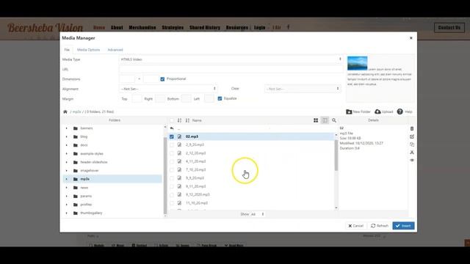Open Merchandise menu in website header
Image resolution: width=470 pixels, height=264 pixels.
click(142, 28)
